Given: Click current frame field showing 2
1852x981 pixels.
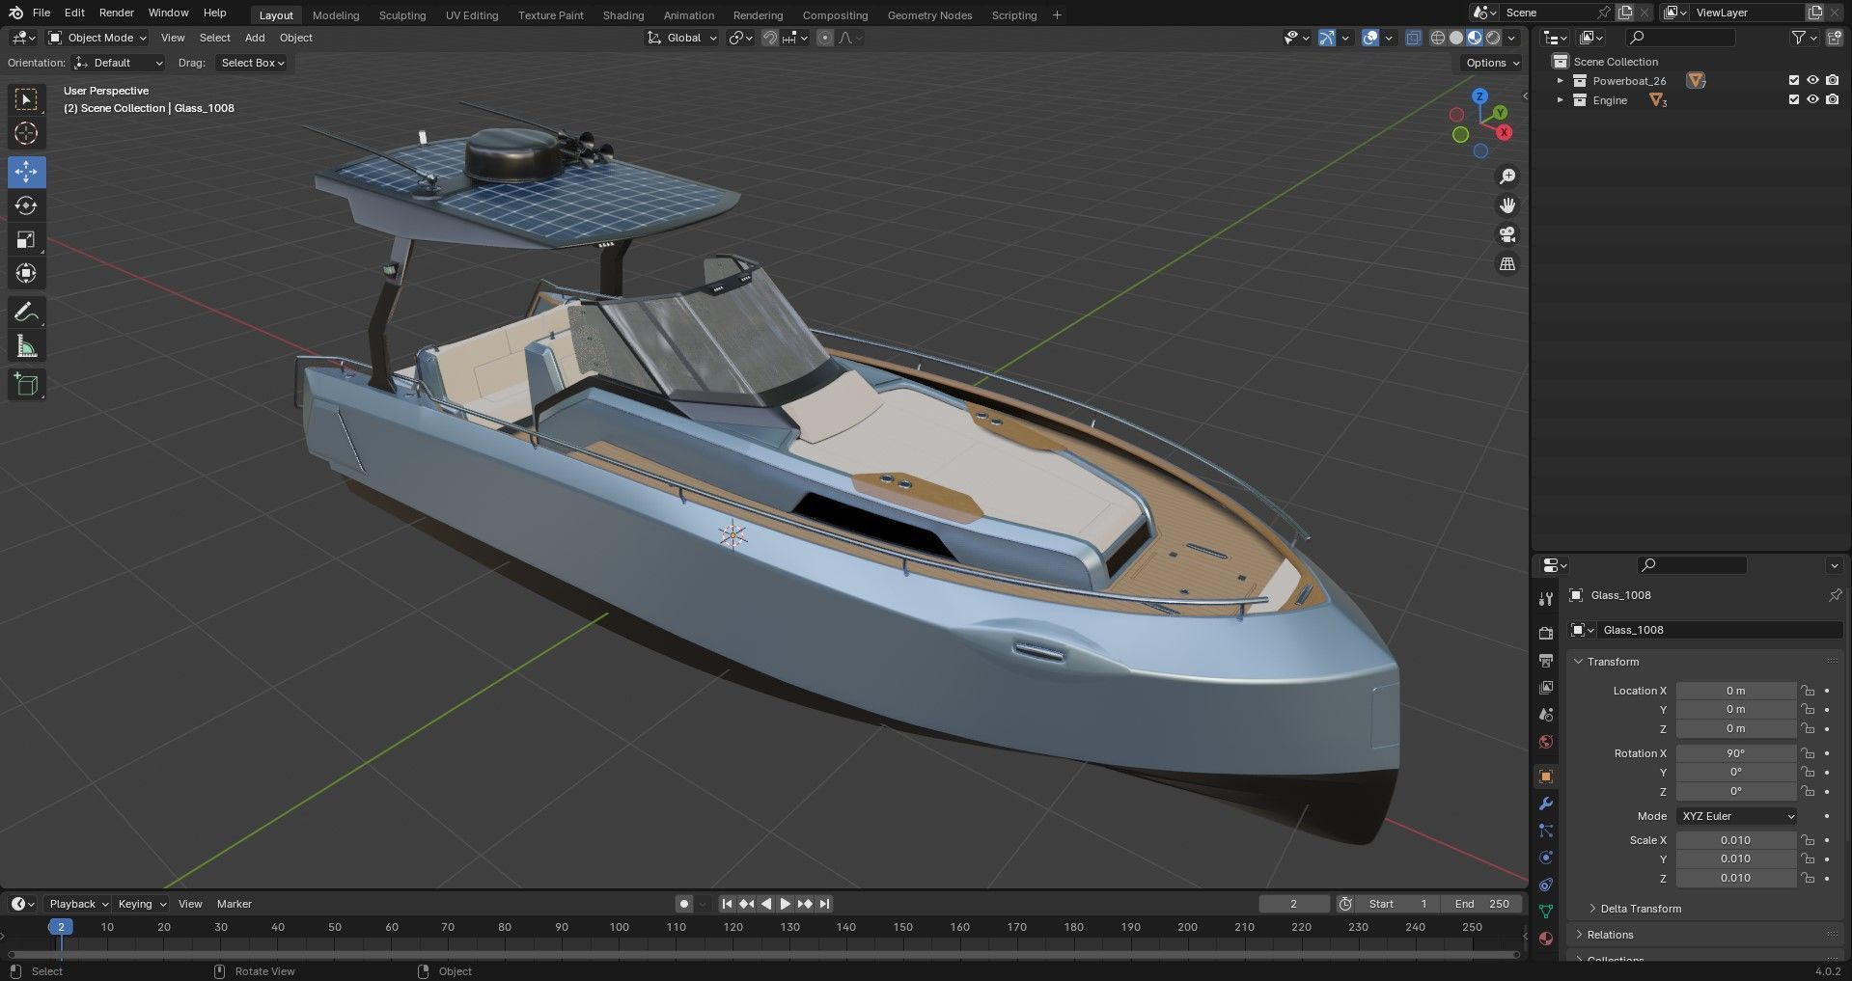Looking at the screenshot, I should (1293, 904).
